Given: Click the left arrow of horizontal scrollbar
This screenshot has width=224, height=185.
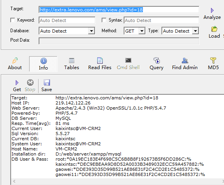Looking at the screenshot, I should pos(14,181).
